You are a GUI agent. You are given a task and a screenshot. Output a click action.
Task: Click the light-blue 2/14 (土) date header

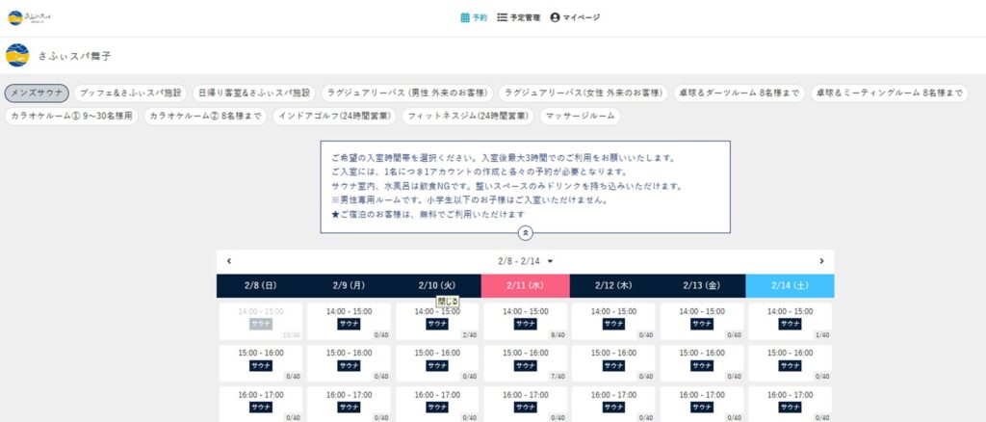pyautogui.click(x=790, y=285)
